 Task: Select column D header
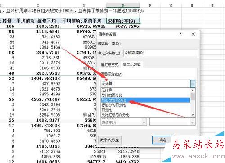(x=84, y=5)
